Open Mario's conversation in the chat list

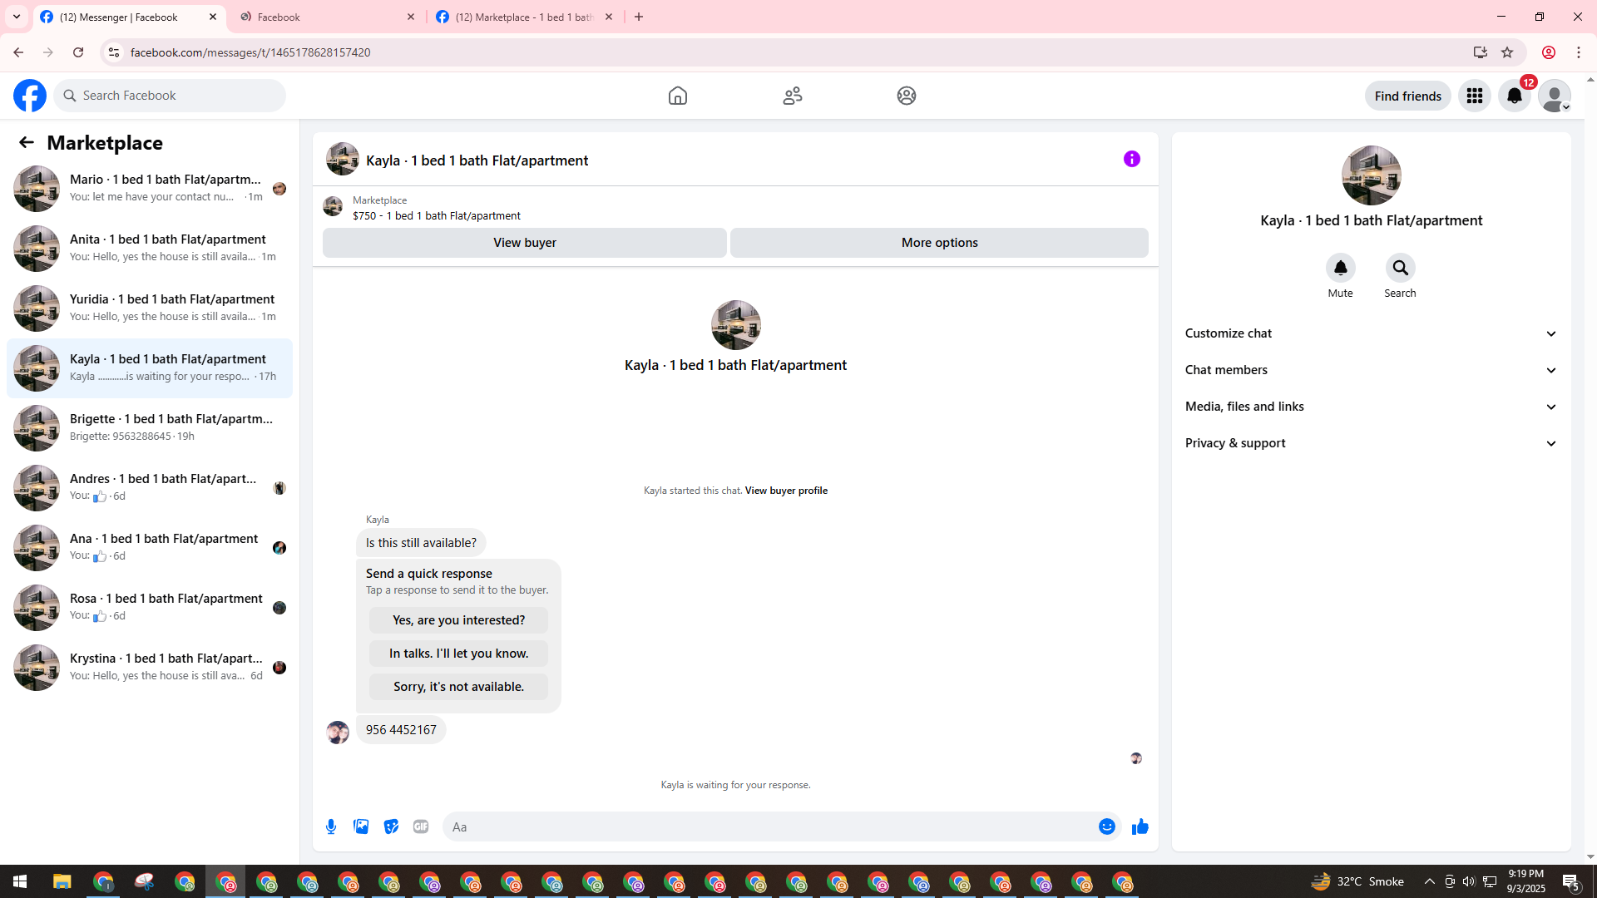[150, 189]
